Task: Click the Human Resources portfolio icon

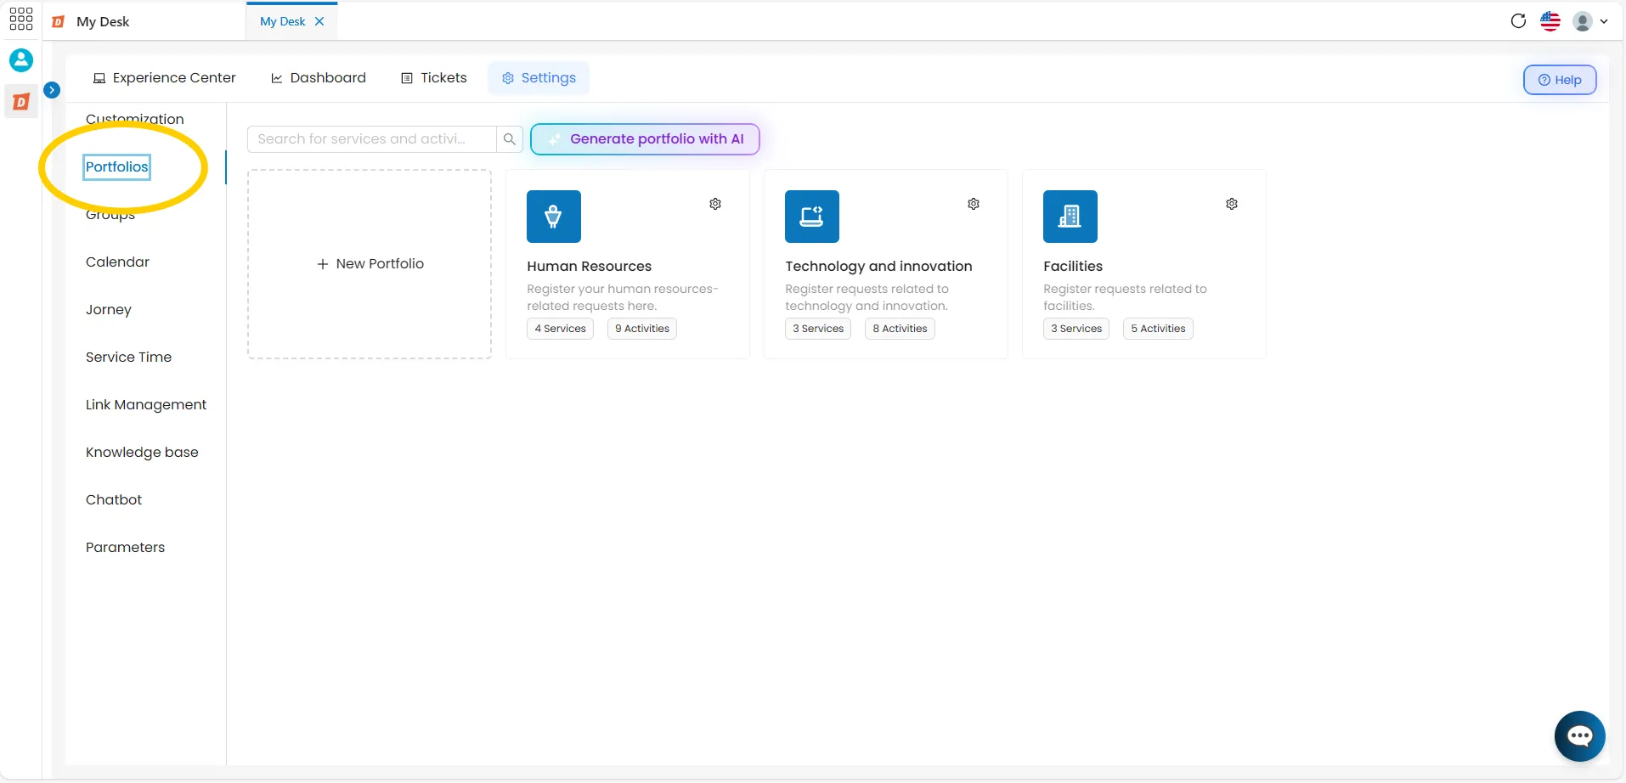Action: [554, 217]
